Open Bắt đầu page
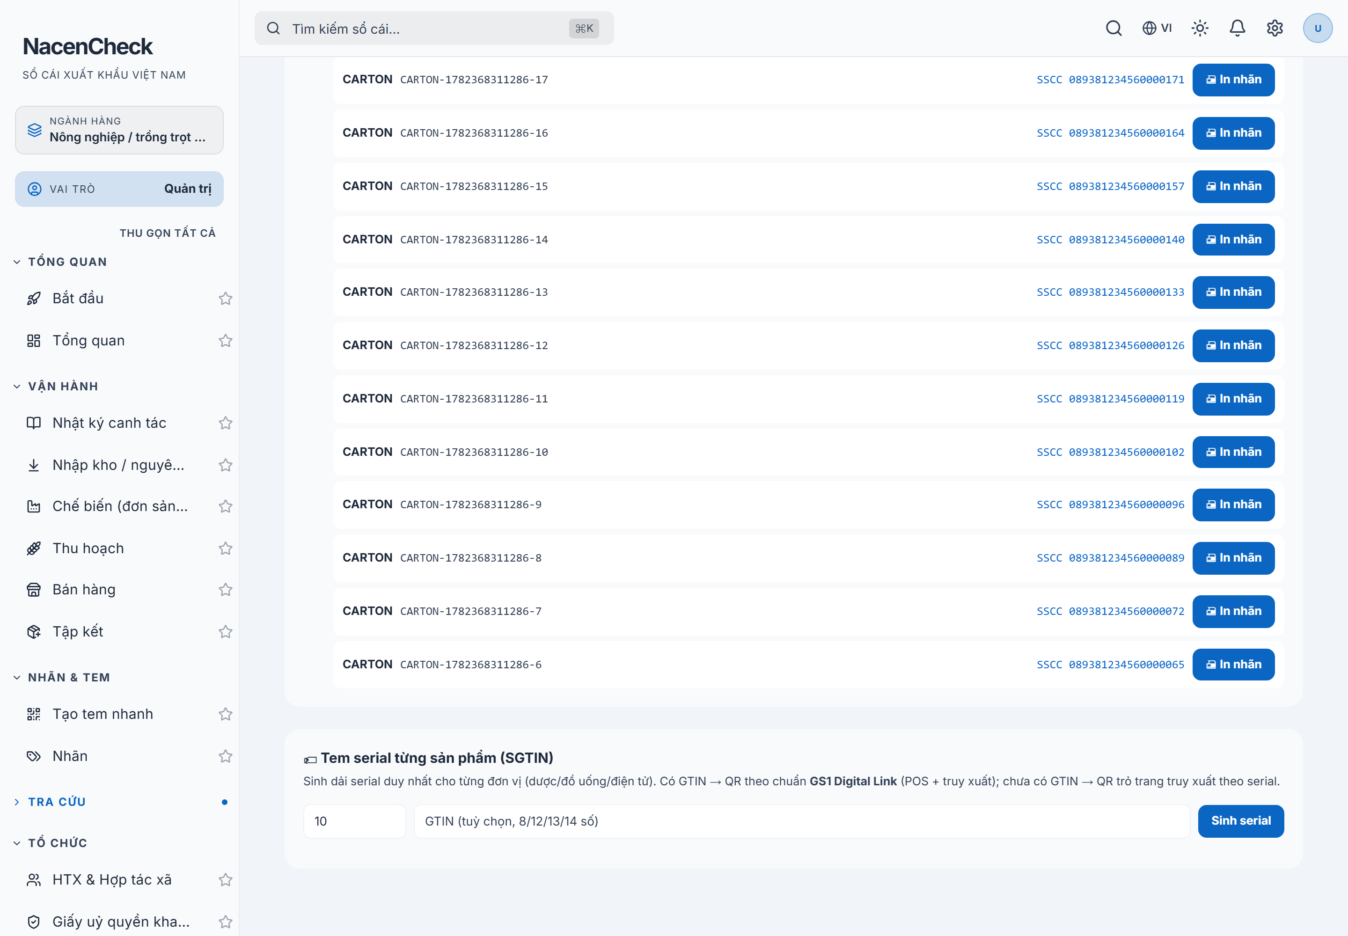The width and height of the screenshot is (1348, 936). pos(78,299)
